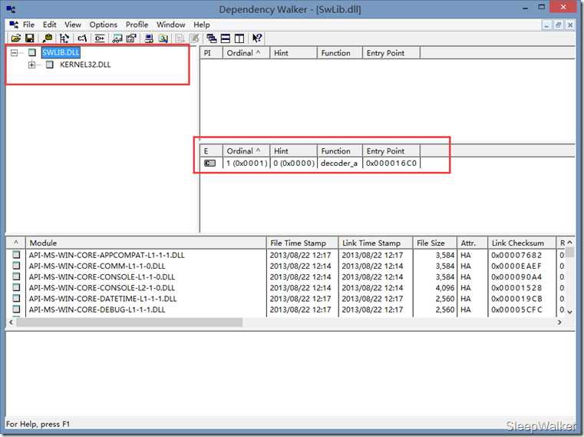The width and height of the screenshot is (584, 437).
Task: Sort module list by File Size header
Action: click(x=434, y=243)
